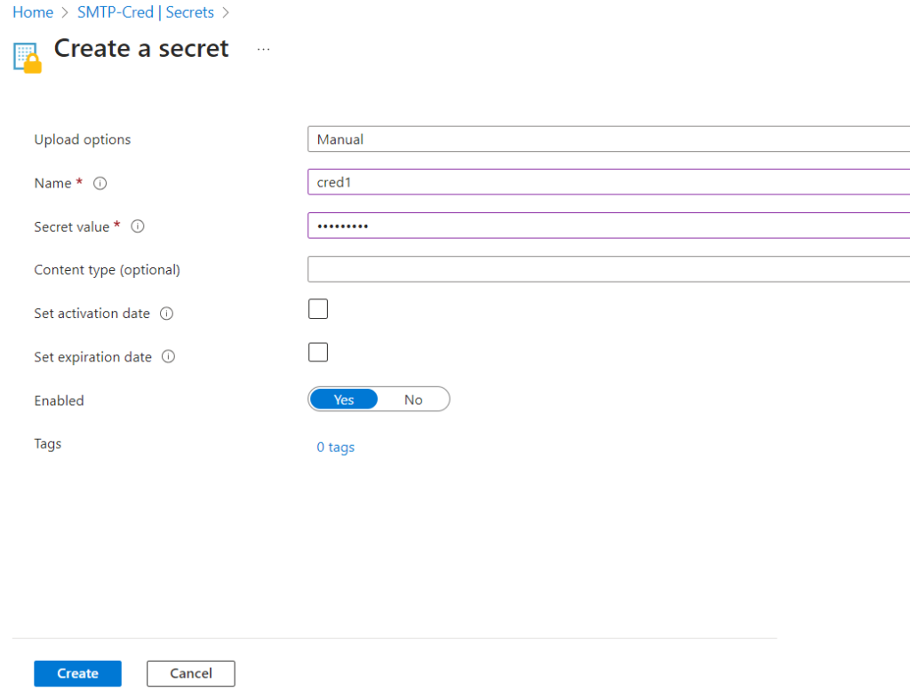Click the chevron between Home and SMTP-Cred

point(62,12)
